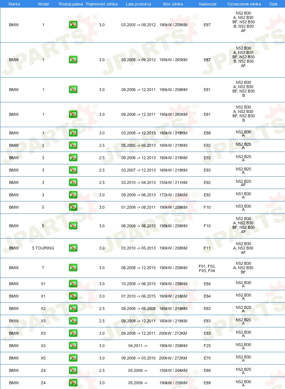Click the 'F11' body cell

coord(207,248)
